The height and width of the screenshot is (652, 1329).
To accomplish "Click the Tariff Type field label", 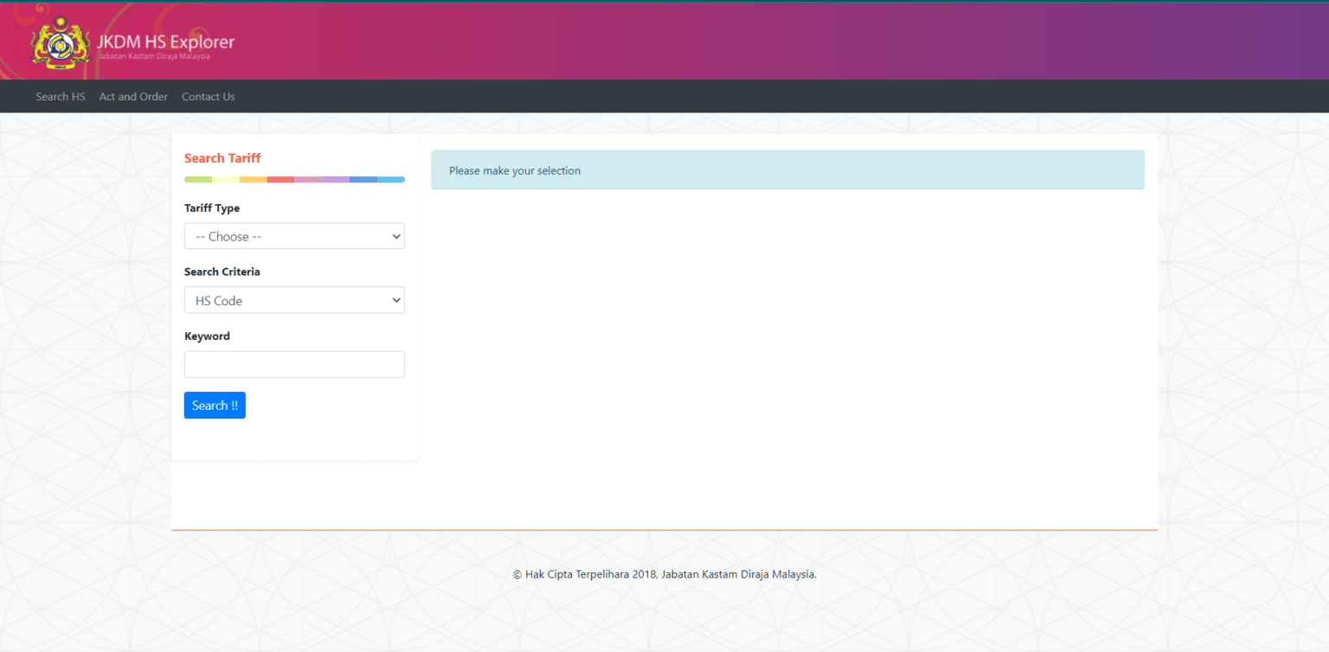I will click(x=212, y=208).
